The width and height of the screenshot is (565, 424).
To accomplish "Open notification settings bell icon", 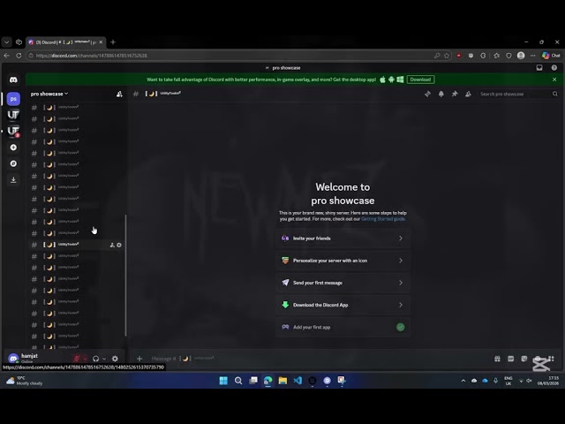I will click(441, 95).
